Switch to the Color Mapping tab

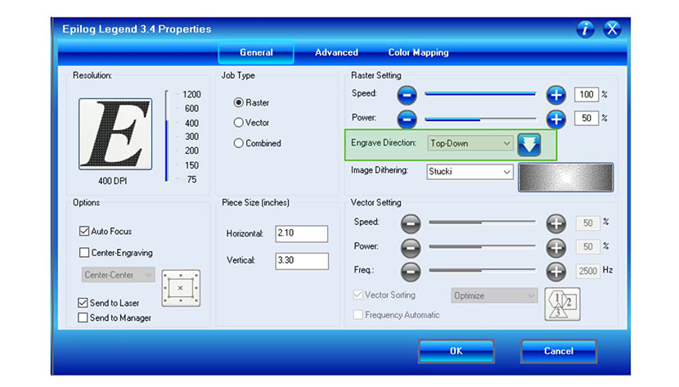(x=418, y=52)
